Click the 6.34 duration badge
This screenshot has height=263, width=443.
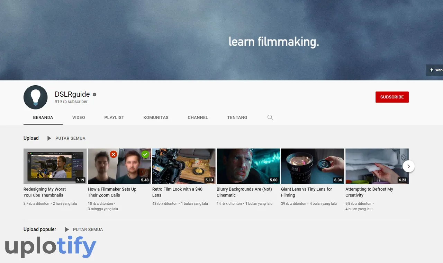tap(338, 180)
